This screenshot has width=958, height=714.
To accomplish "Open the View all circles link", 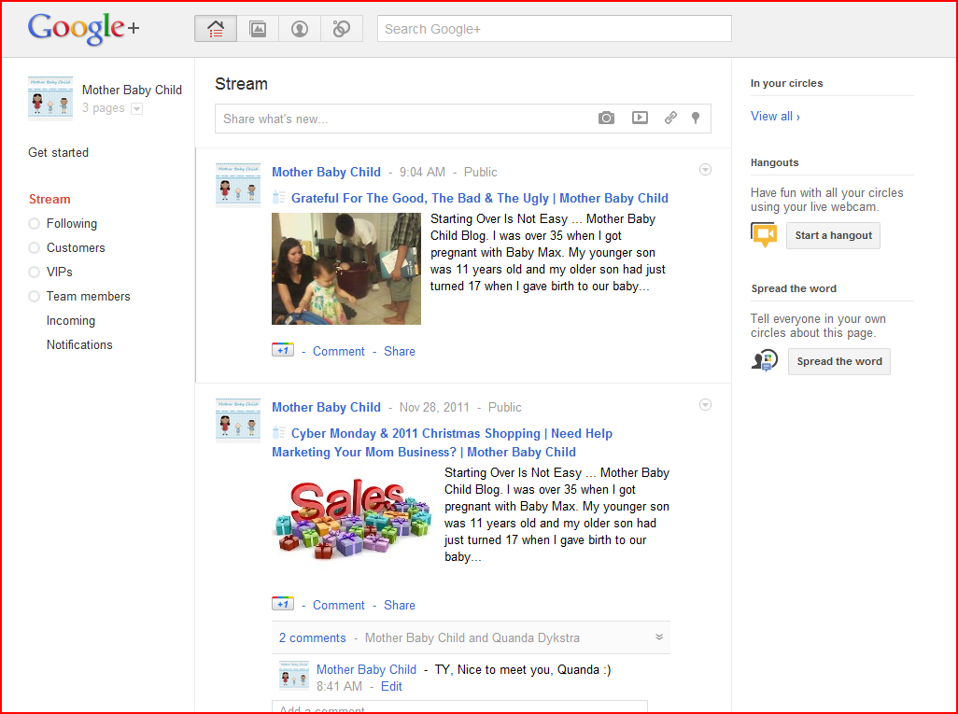I will tap(775, 116).
